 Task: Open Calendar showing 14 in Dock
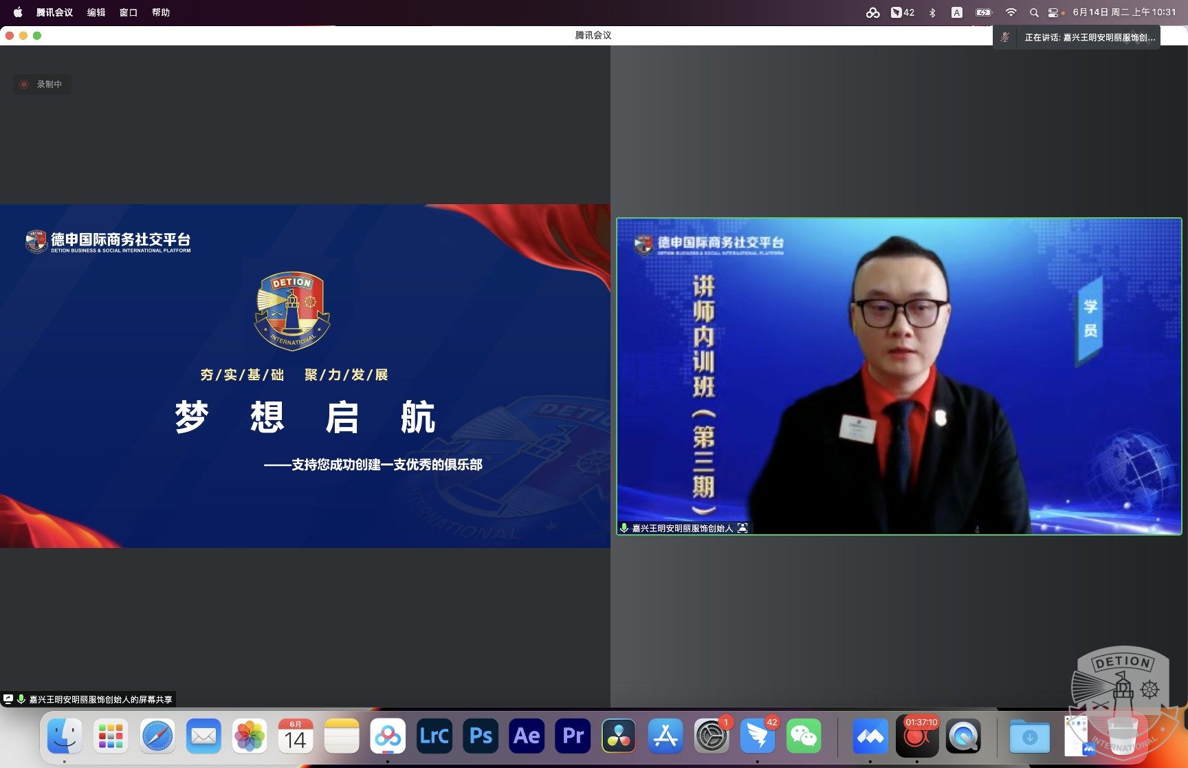point(296,736)
